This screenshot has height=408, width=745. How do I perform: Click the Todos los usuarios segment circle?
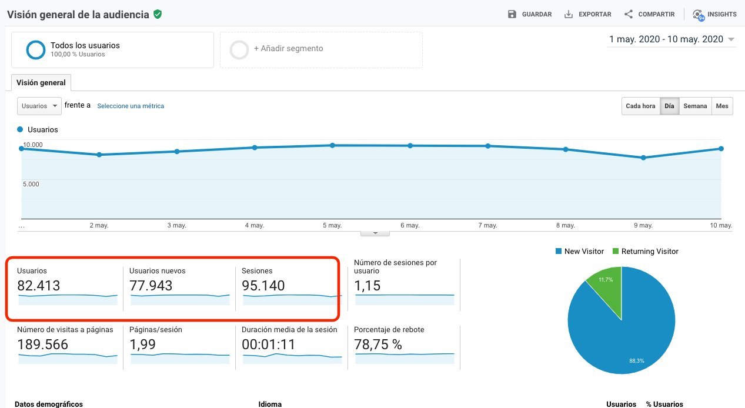36,50
